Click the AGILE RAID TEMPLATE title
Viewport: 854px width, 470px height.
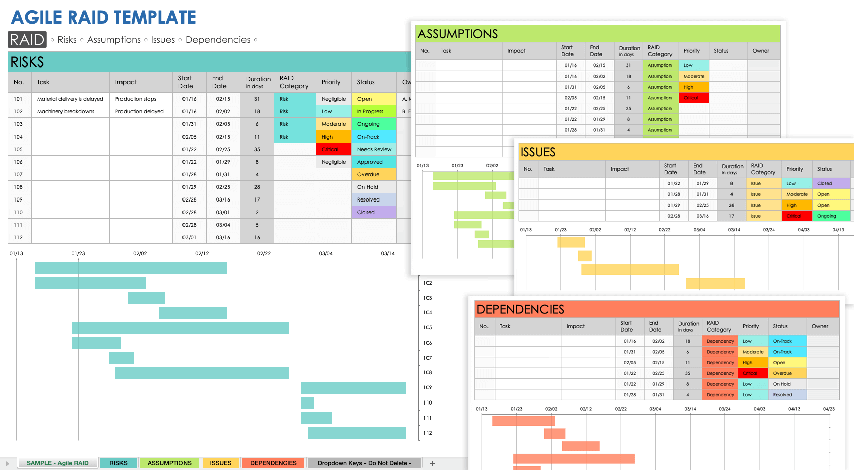[x=103, y=17]
